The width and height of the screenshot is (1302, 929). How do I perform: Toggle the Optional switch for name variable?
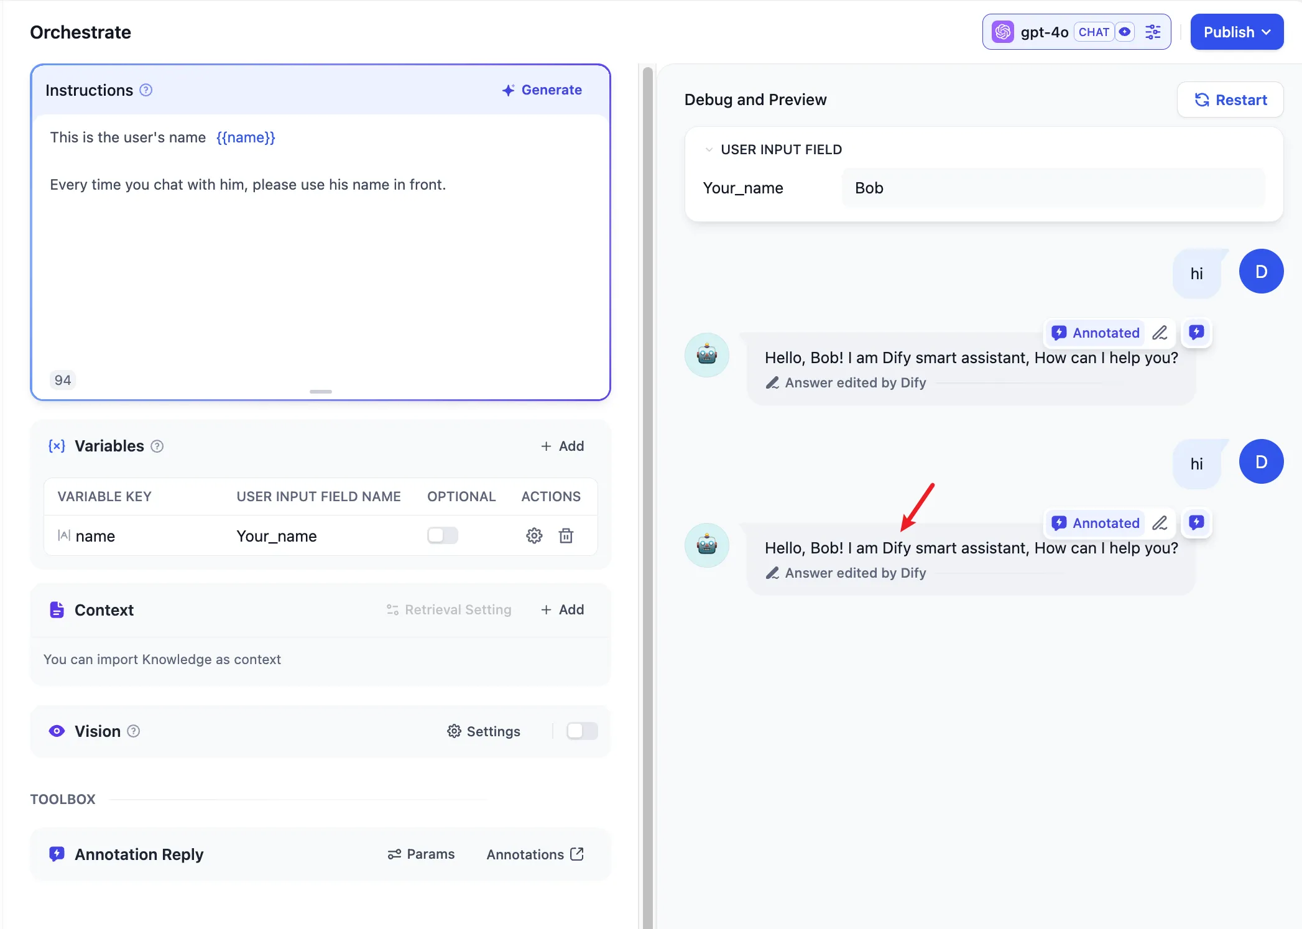pyautogui.click(x=442, y=535)
